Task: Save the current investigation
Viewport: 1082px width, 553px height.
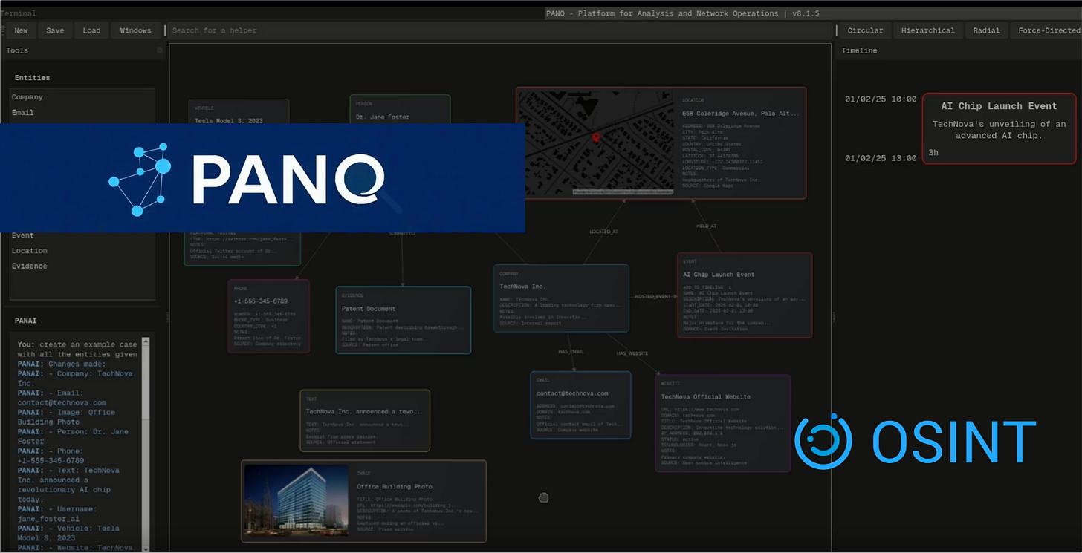Action: pyautogui.click(x=55, y=30)
